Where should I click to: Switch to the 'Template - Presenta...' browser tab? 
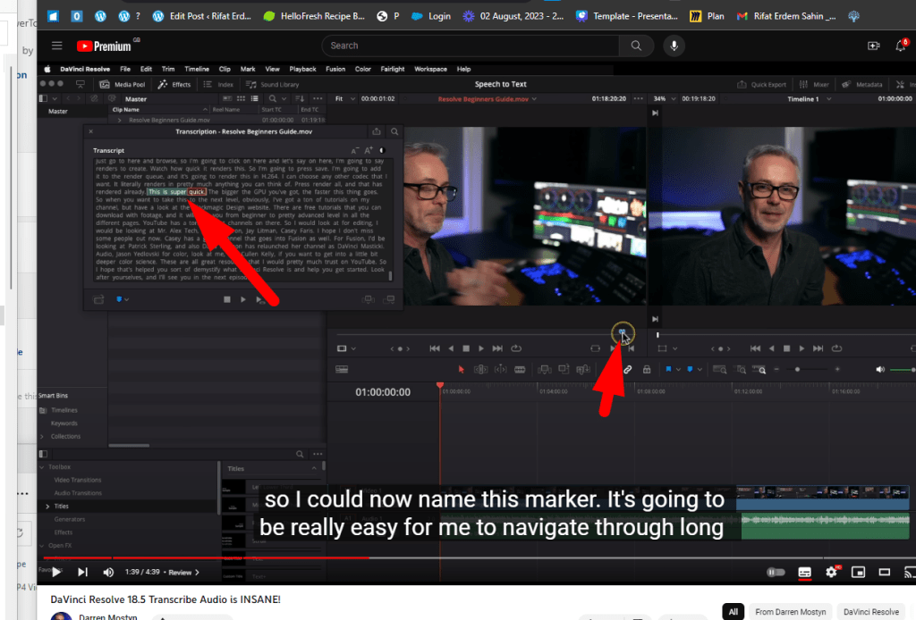627,16
